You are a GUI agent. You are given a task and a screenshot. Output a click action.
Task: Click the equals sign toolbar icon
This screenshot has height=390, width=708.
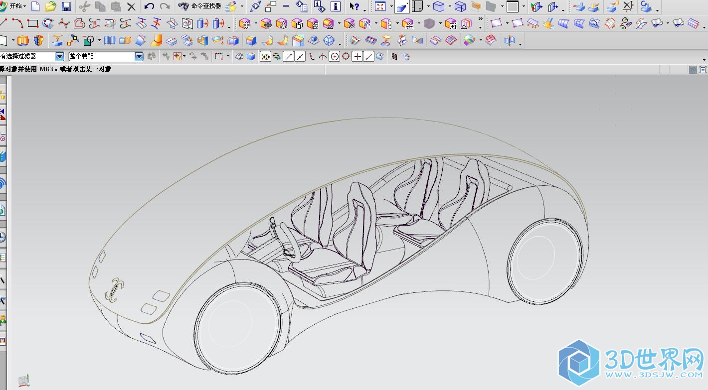pos(286,6)
